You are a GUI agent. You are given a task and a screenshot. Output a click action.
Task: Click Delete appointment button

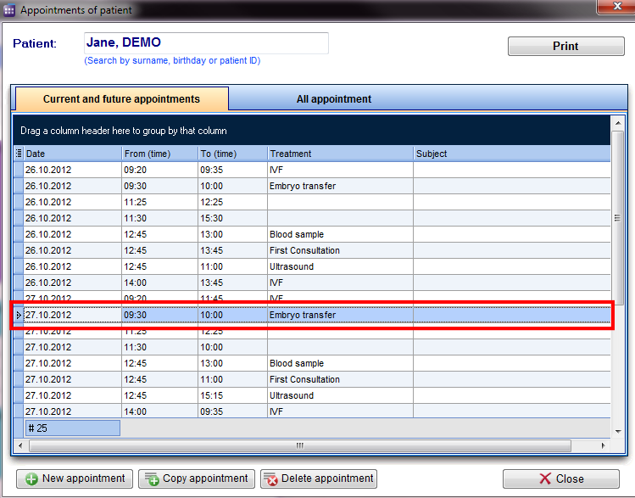tap(319, 479)
